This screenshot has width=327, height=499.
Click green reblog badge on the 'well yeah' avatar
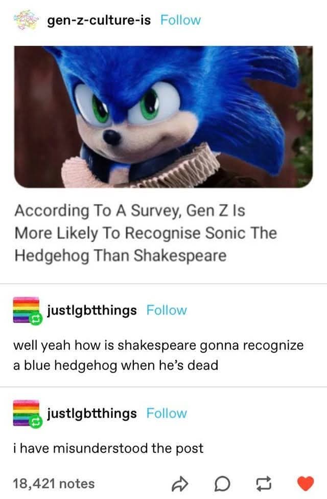coord(36,319)
